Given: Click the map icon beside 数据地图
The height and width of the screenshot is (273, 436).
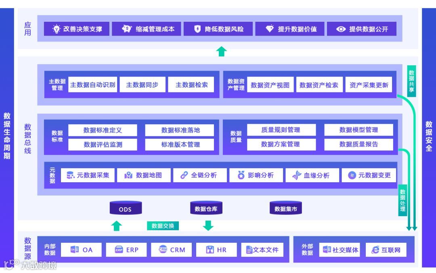Looking at the screenshot, I should click(128, 175).
